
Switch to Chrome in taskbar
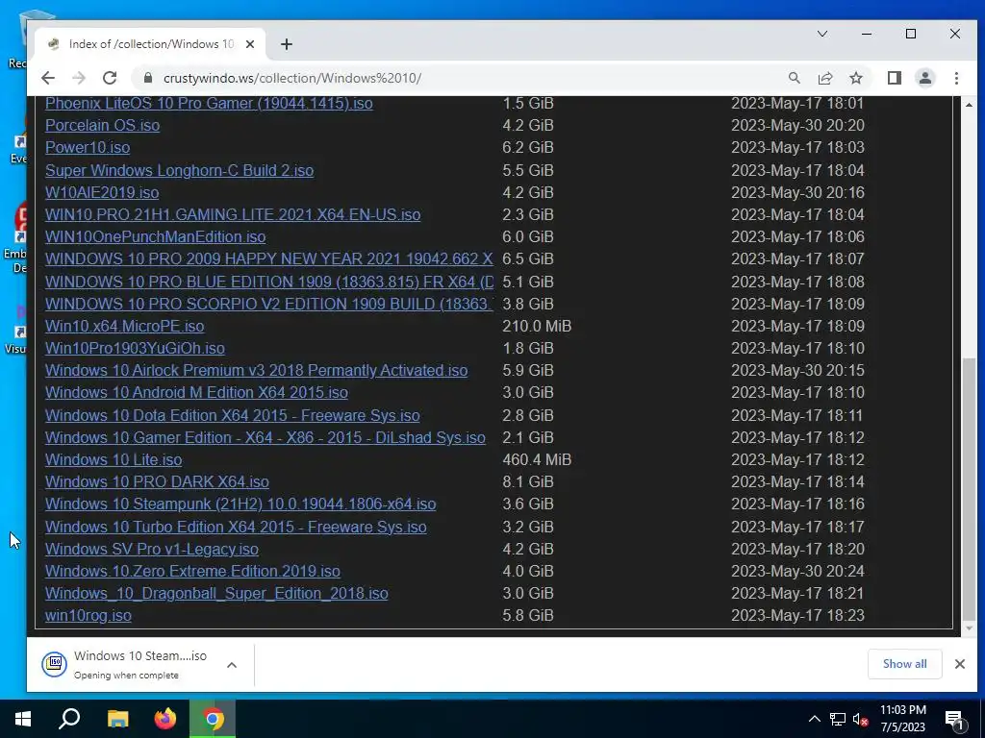click(x=213, y=719)
